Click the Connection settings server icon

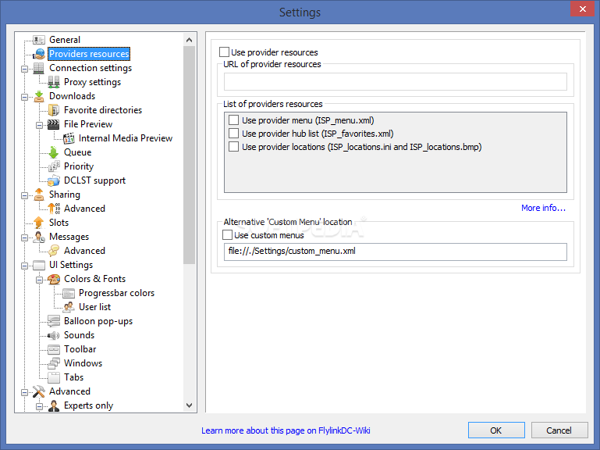coord(39,68)
